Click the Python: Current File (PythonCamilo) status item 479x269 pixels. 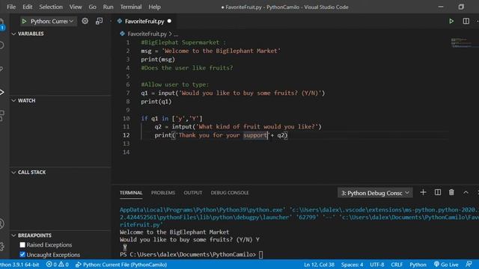[x=121, y=265]
